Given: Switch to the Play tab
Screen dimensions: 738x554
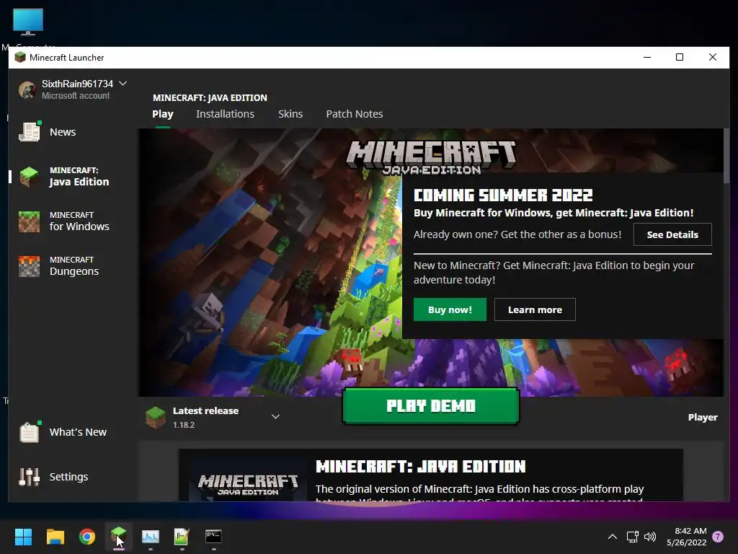Looking at the screenshot, I should tap(163, 114).
